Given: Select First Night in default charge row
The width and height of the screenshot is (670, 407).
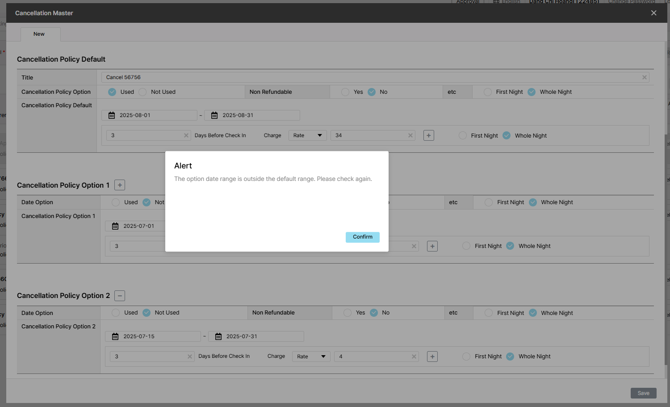Looking at the screenshot, I should click(463, 135).
